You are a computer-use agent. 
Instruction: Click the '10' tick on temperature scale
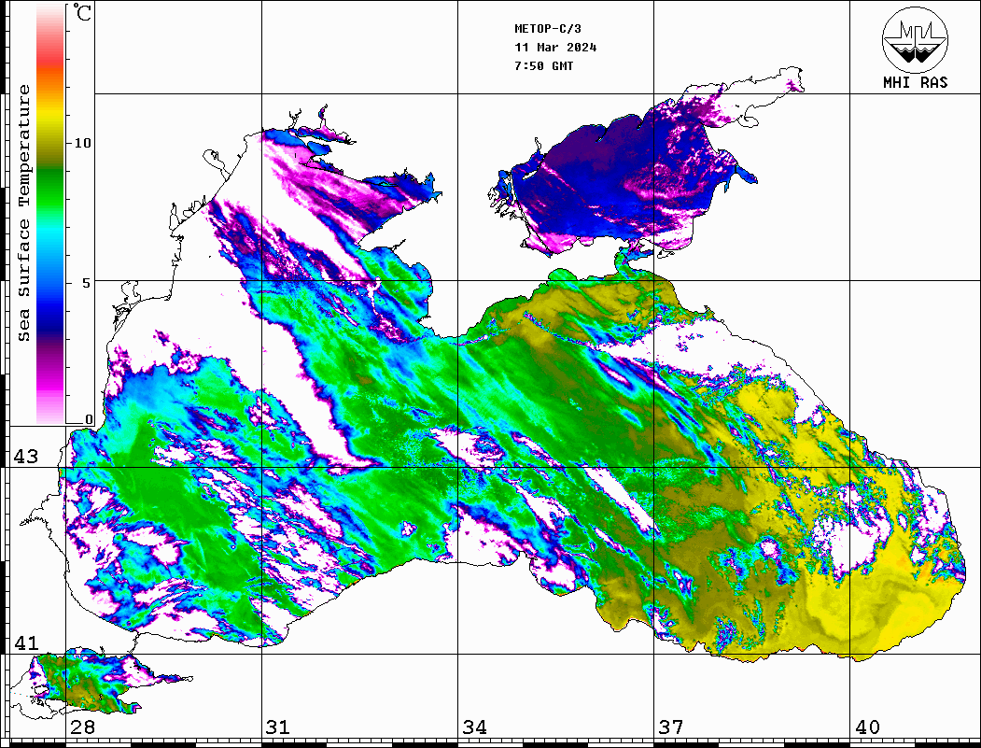tap(82, 143)
